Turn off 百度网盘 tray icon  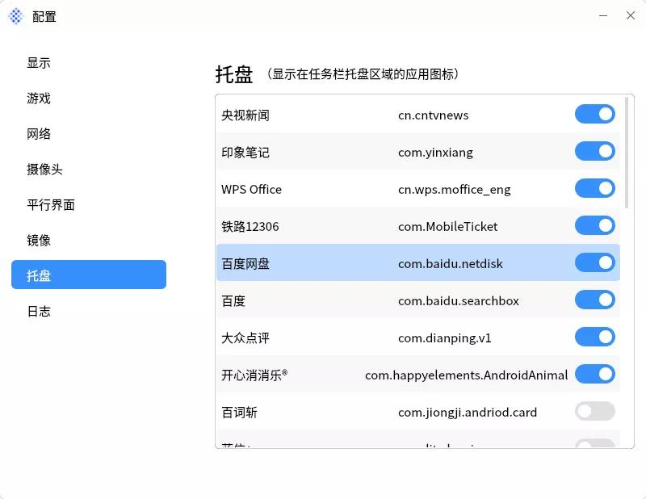click(595, 262)
